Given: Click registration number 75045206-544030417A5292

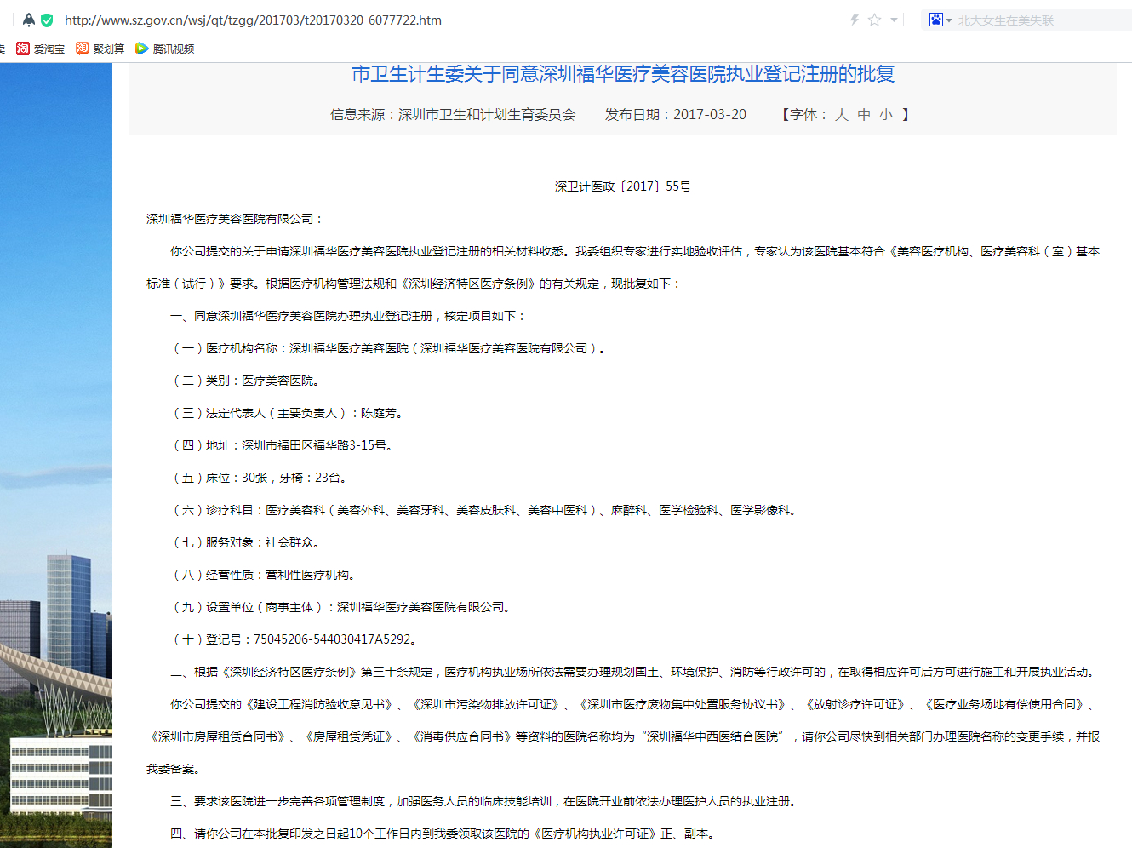Looking at the screenshot, I should point(333,639).
